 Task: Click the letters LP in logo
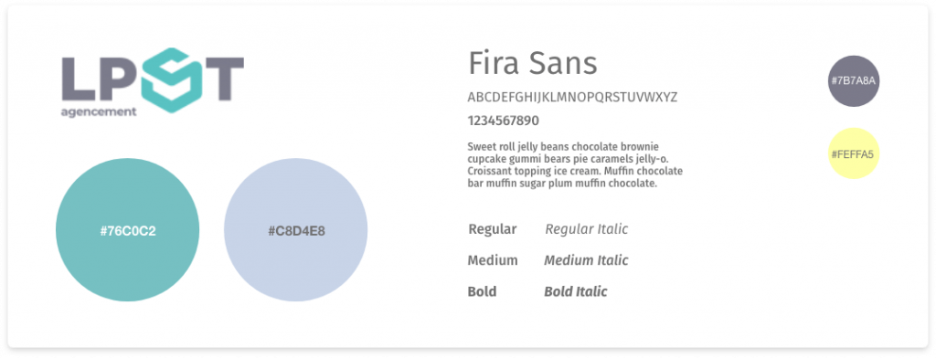tap(101, 79)
